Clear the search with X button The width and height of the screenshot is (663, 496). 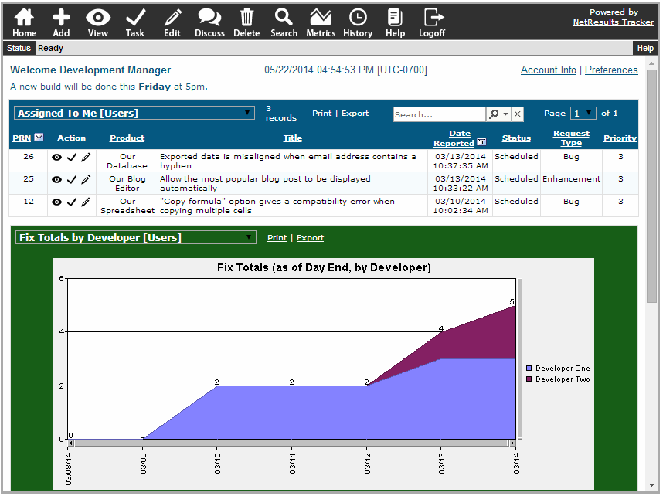coord(518,114)
